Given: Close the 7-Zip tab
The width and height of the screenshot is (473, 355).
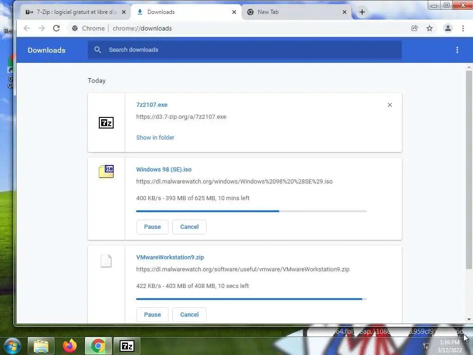Looking at the screenshot, I should [124, 12].
